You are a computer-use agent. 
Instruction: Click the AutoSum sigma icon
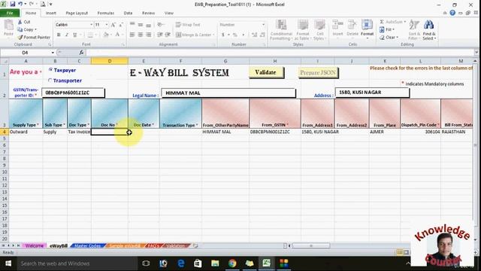click(x=382, y=22)
